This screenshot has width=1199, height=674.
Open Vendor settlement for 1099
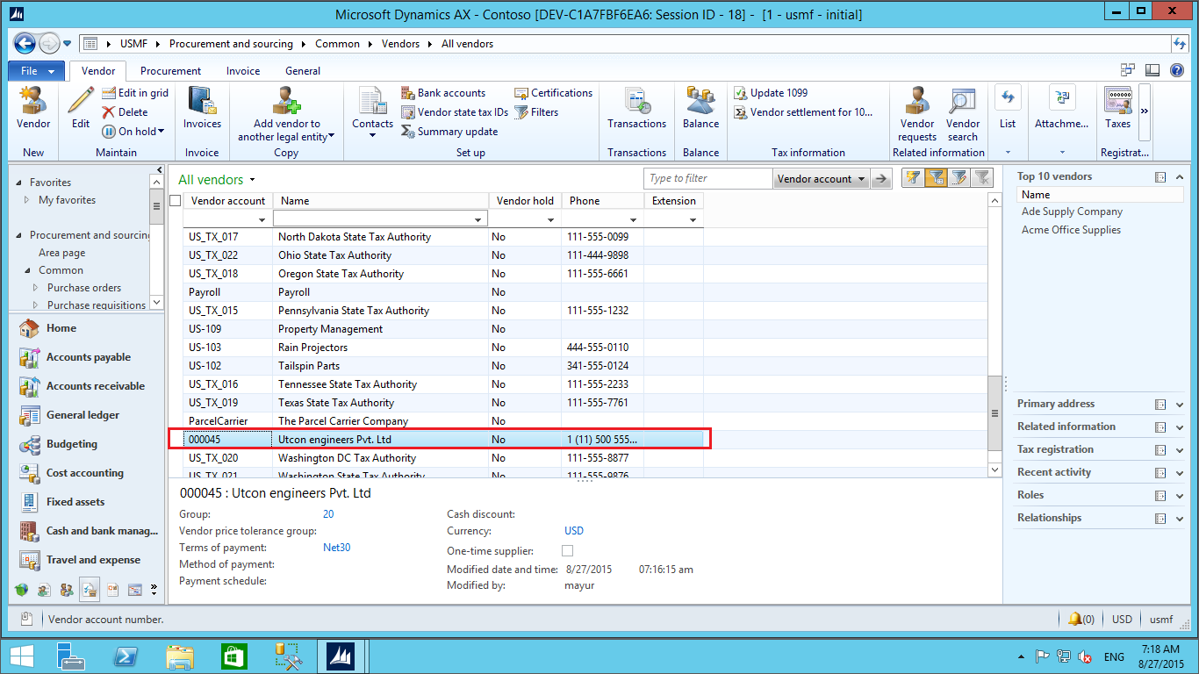[x=803, y=112]
